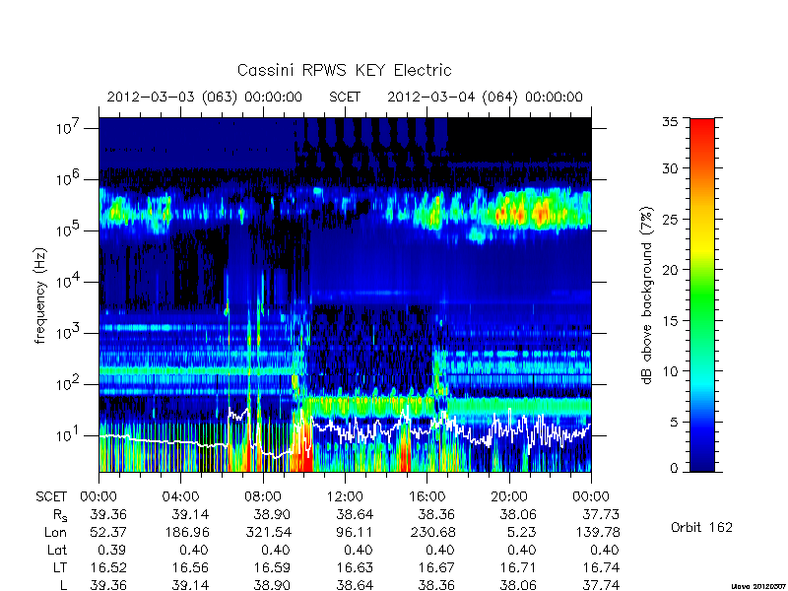Click the 'Rs' row label
This screenshot has height=591, width=788.
point(60,515)
